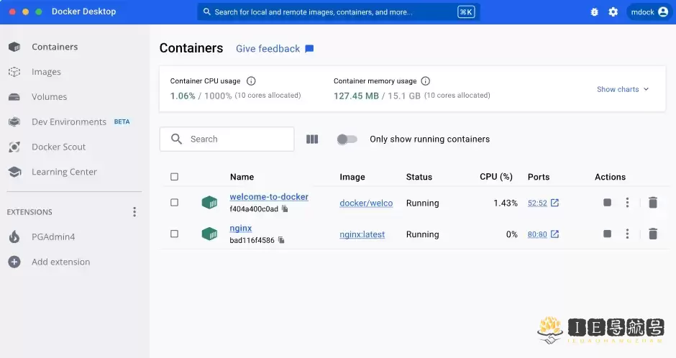Click the memory usage info icon
Viewport: 676px width, 358px height.
pos(426,81)
